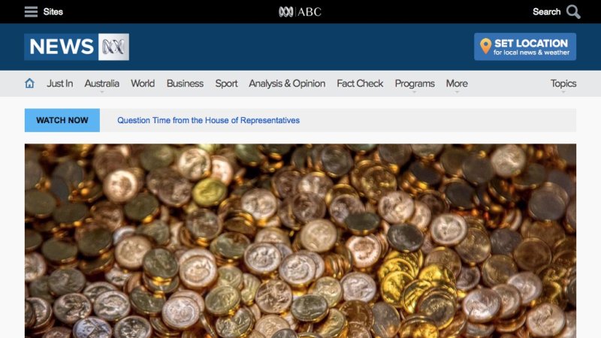
Task: Open the Fact Check section
Action: 360,83
